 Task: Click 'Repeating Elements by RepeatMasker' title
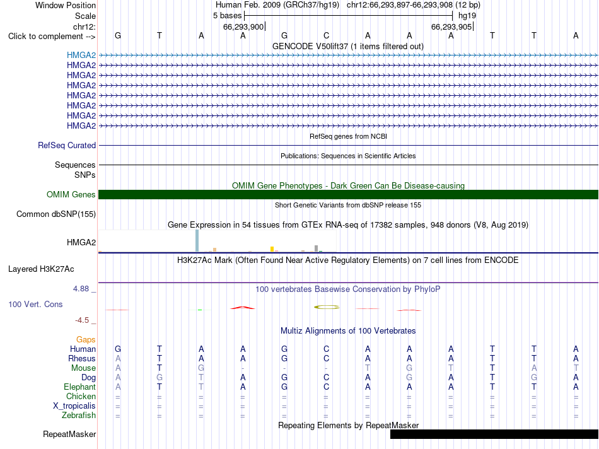348,425
